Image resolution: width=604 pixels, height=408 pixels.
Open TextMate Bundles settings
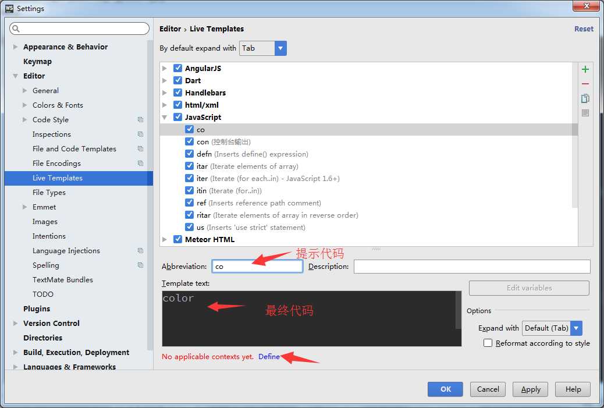[63, 280]
